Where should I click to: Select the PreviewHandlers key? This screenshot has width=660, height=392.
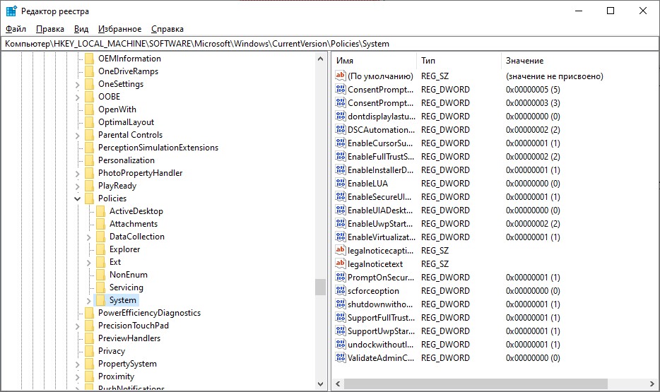(x=129, y=338)
